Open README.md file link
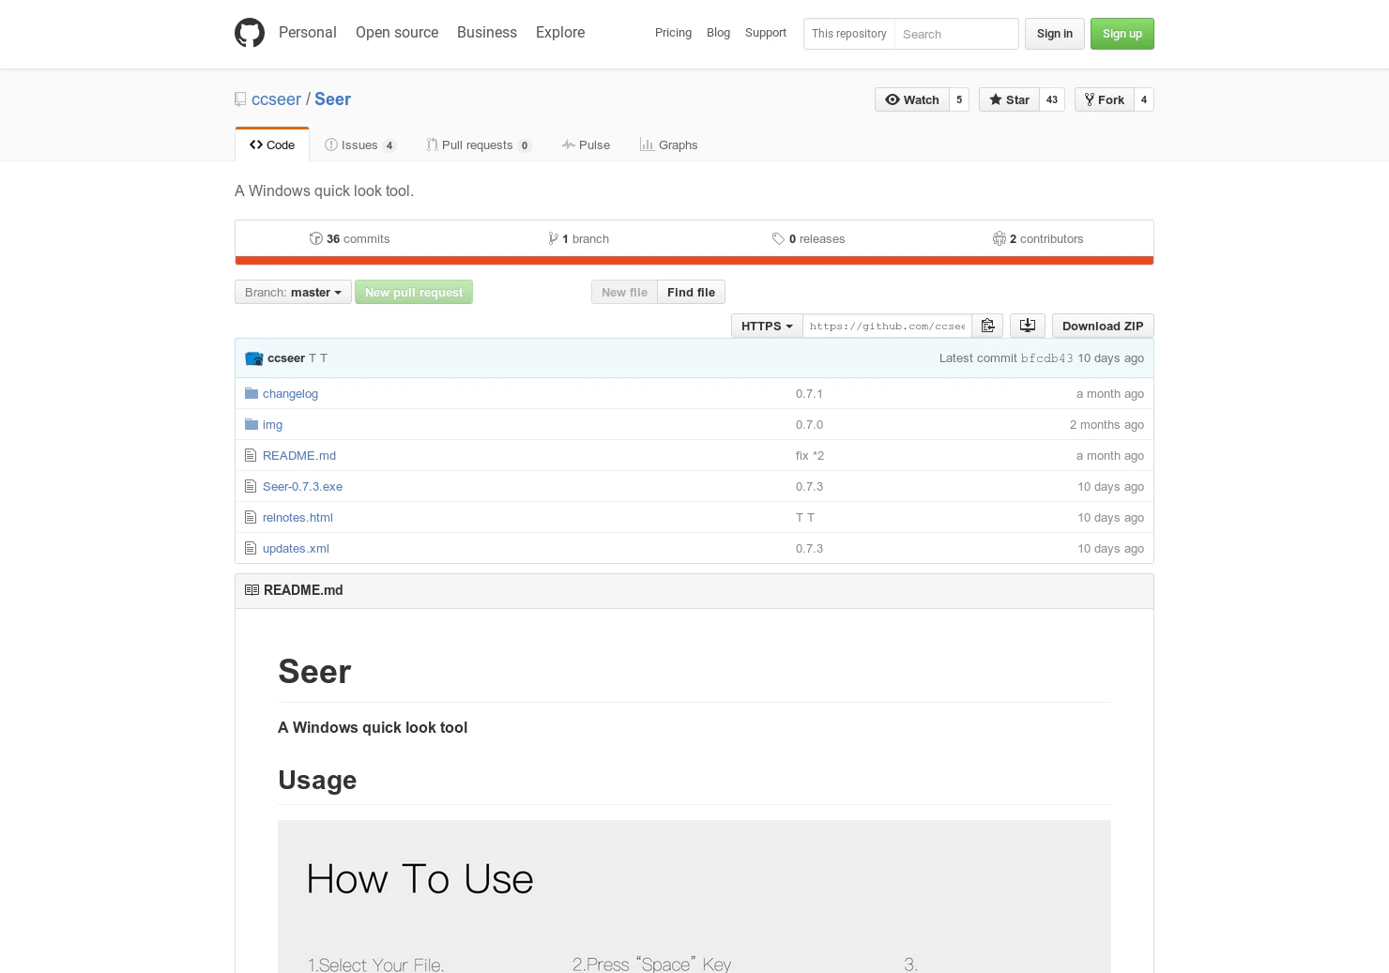1389x973 pixels. click(x=299, y=455)
